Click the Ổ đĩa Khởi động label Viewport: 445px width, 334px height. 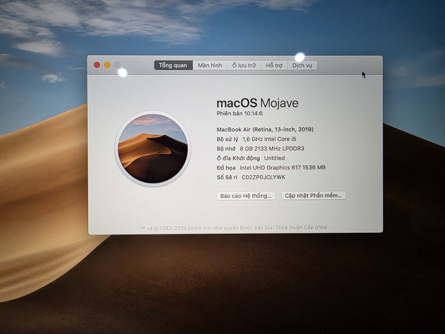point(238,158)
